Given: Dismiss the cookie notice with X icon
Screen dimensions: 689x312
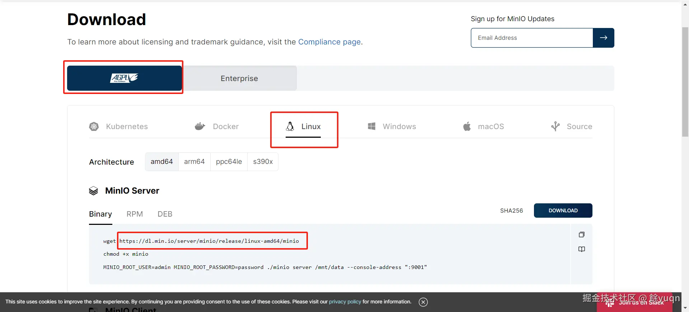Looking at the screenshot, I should point(423,302).
